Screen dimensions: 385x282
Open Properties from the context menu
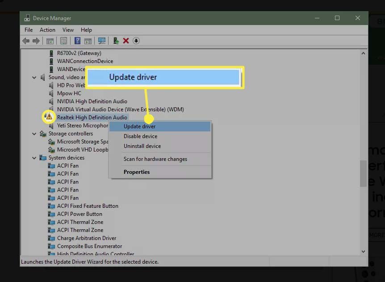click(160, 172)
